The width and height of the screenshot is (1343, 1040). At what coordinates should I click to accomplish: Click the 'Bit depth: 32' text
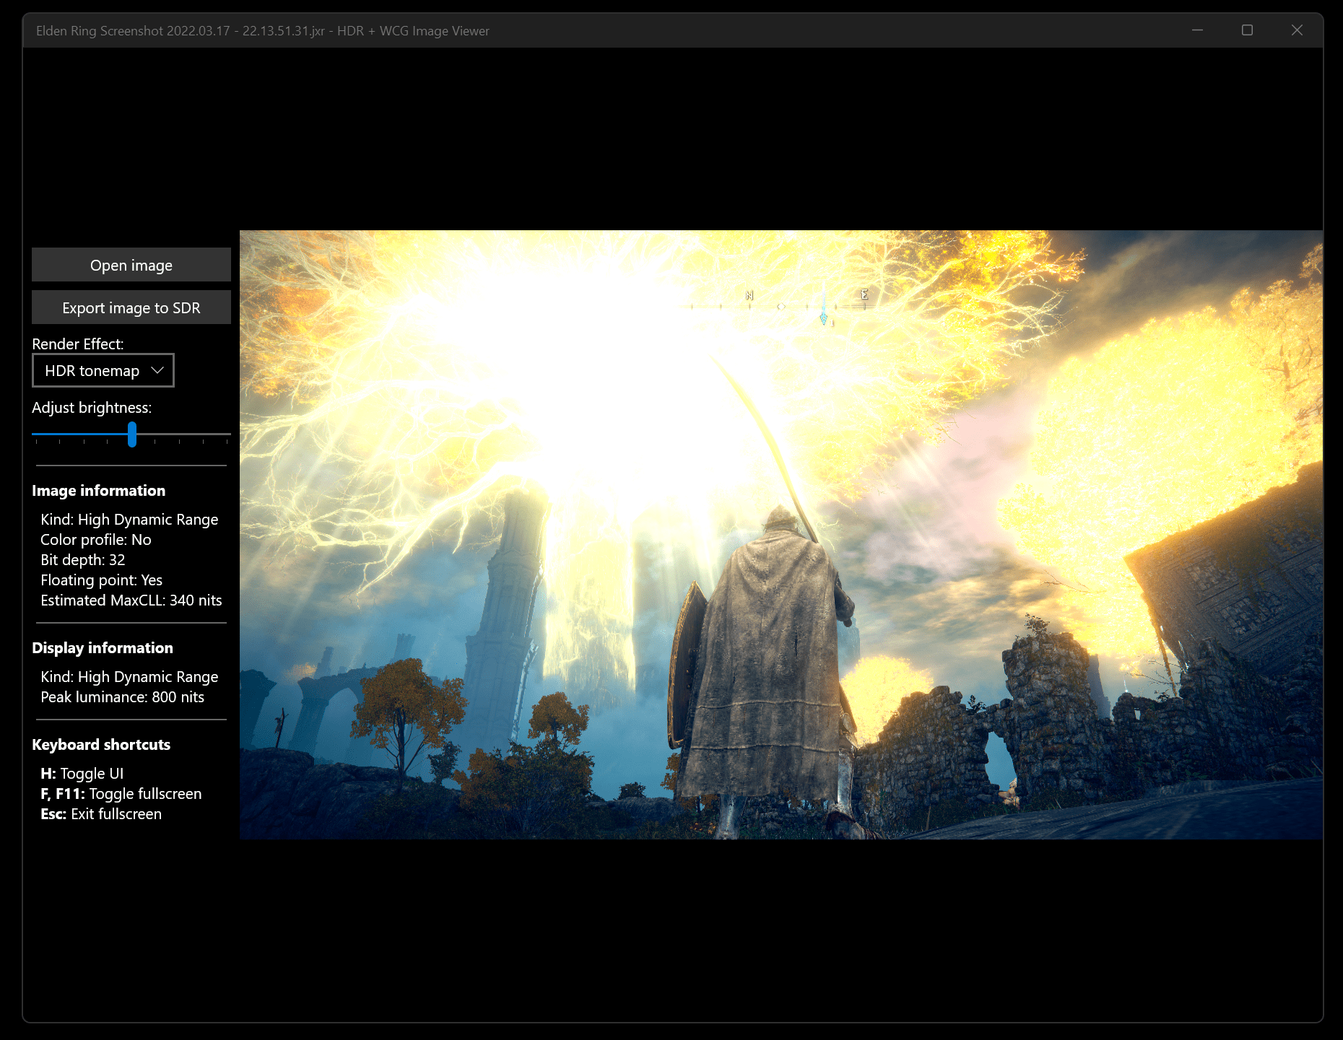[x=83, y=560]
